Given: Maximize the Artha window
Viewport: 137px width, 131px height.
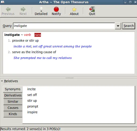Looking at the screenshot, I should coord(130,2).
